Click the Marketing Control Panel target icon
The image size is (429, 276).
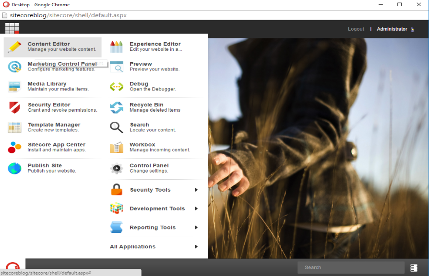14,67
